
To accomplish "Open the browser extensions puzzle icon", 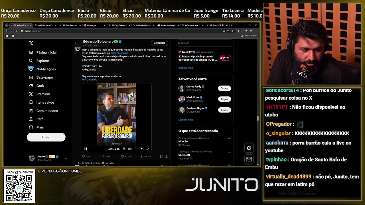I will (x=239, y=31).
